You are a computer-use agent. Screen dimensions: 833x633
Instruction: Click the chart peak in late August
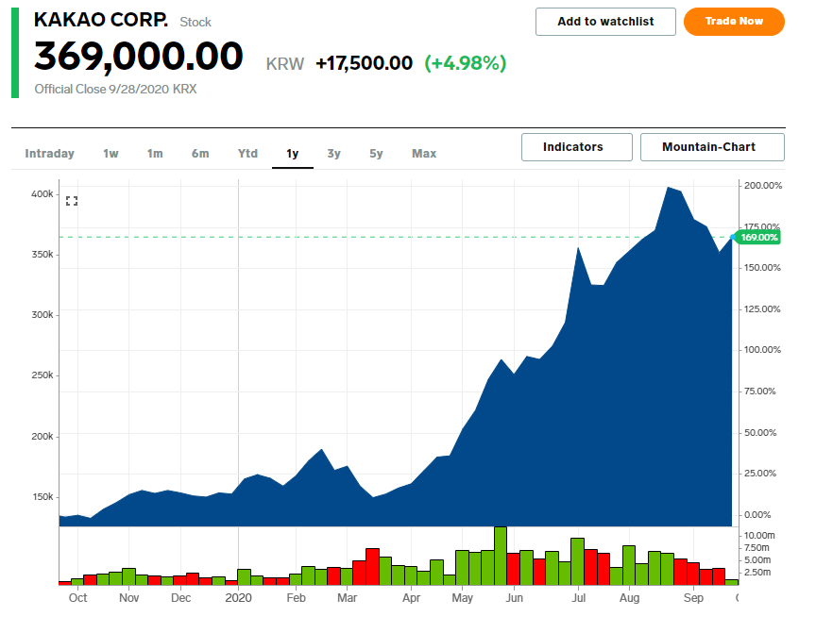pyautogui.click(x=669, y=188)
